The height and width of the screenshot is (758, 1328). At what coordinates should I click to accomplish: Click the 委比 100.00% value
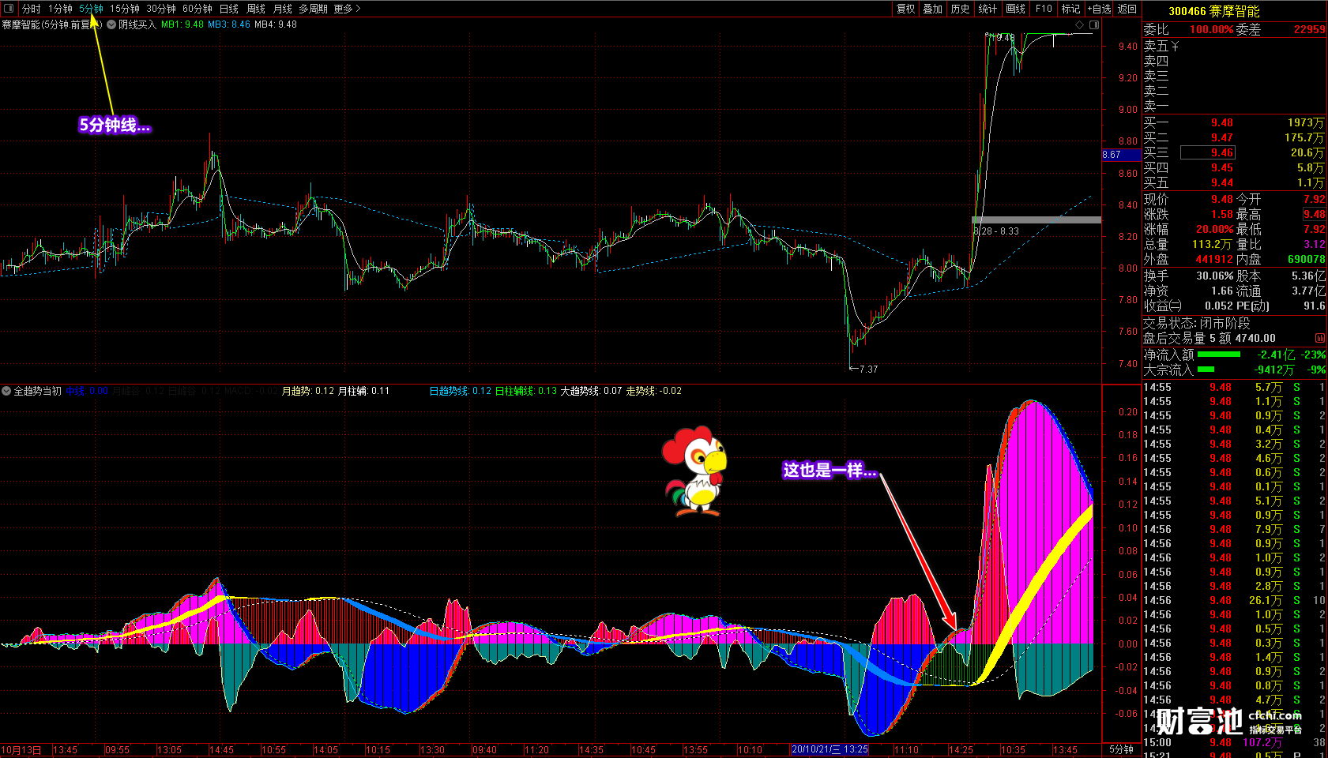pos(1212,29)
